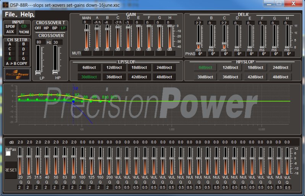Click the PrecisionPower logo button

pyautogui.click(x=17, y=74)
